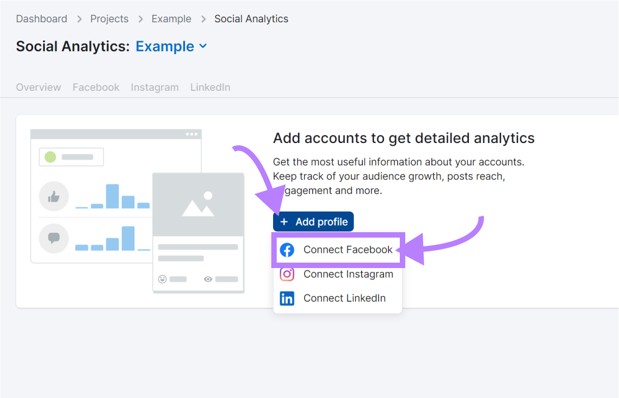The width and height of the screenshot is (619, 398).
Task: Click the Add profile button
Action: [x=313, y=221]
